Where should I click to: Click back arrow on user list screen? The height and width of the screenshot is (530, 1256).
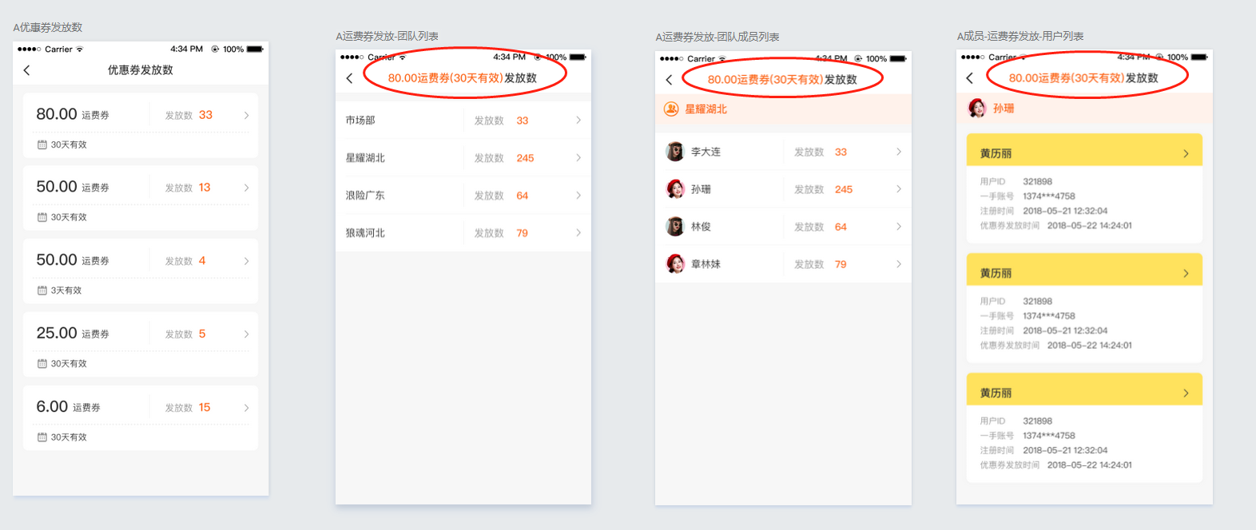(970, 78)
